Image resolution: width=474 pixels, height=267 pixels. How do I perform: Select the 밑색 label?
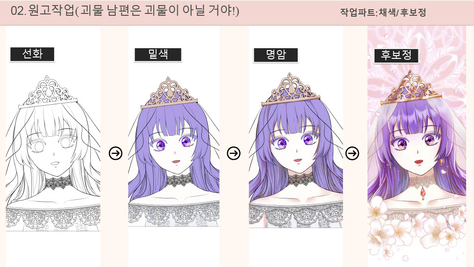tap(158, 55)
